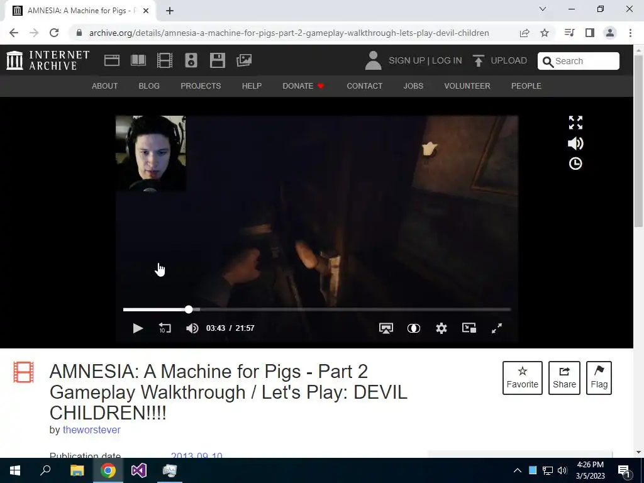Click the address bar URL
The image size is (644, 483).
[289, 33]
